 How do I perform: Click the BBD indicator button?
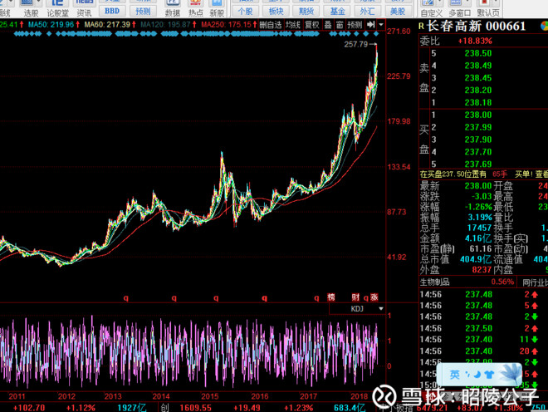tap(112, 11)
